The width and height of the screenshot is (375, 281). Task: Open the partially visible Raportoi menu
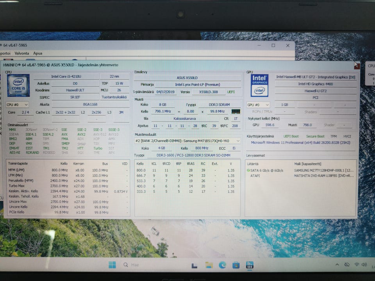[x=5, y=53]
